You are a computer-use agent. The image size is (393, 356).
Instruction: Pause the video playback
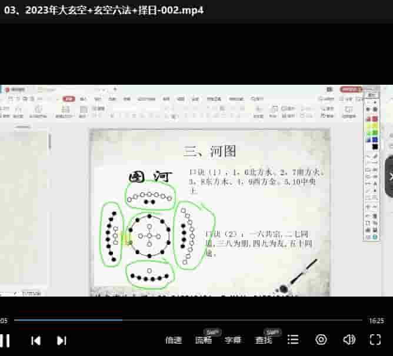coord(5,341)
